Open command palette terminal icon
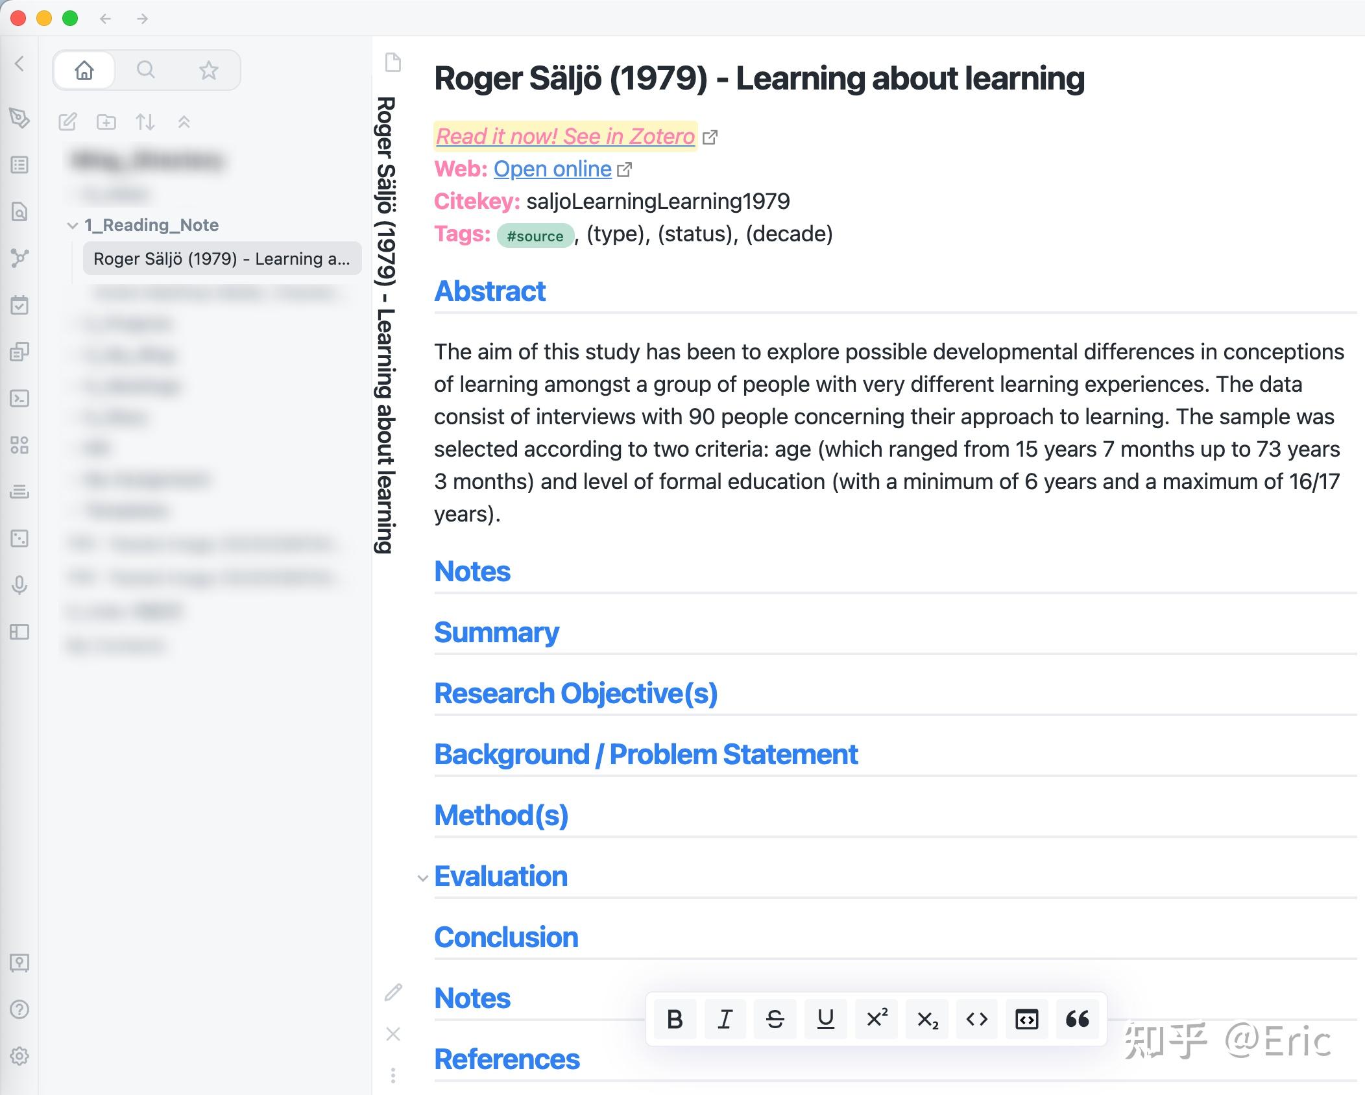Image resolution: width=1365 pixels, height=1095 pixels. (x=19, y=398)
